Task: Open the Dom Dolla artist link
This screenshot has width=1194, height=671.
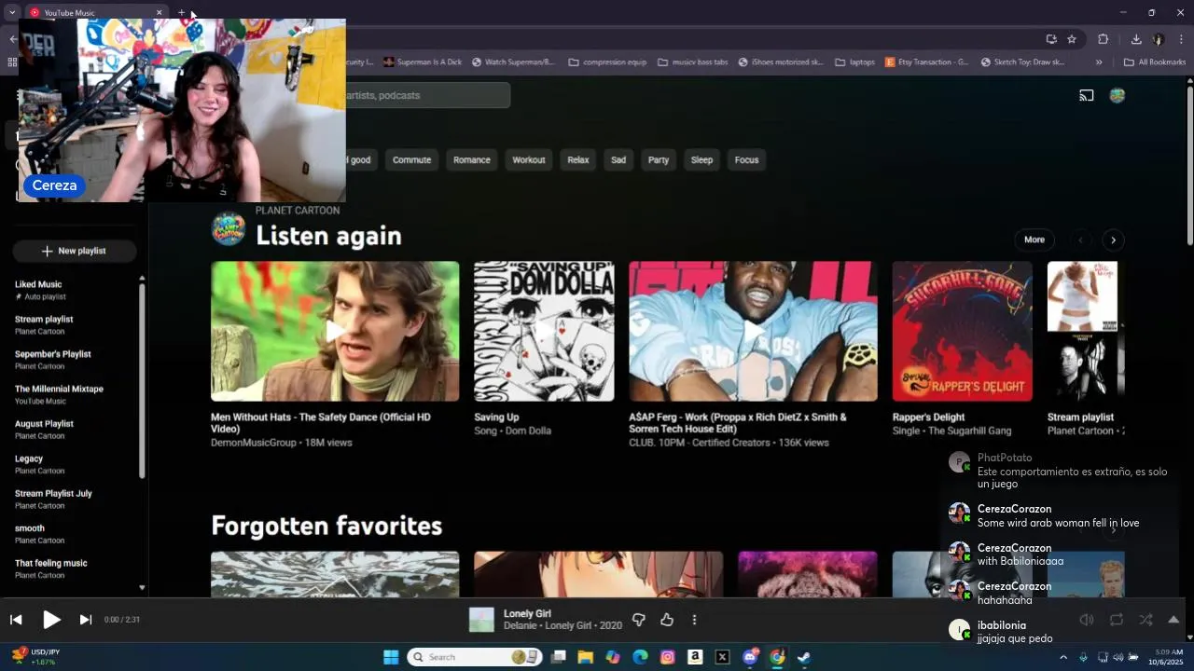Action: coord(528,431)
